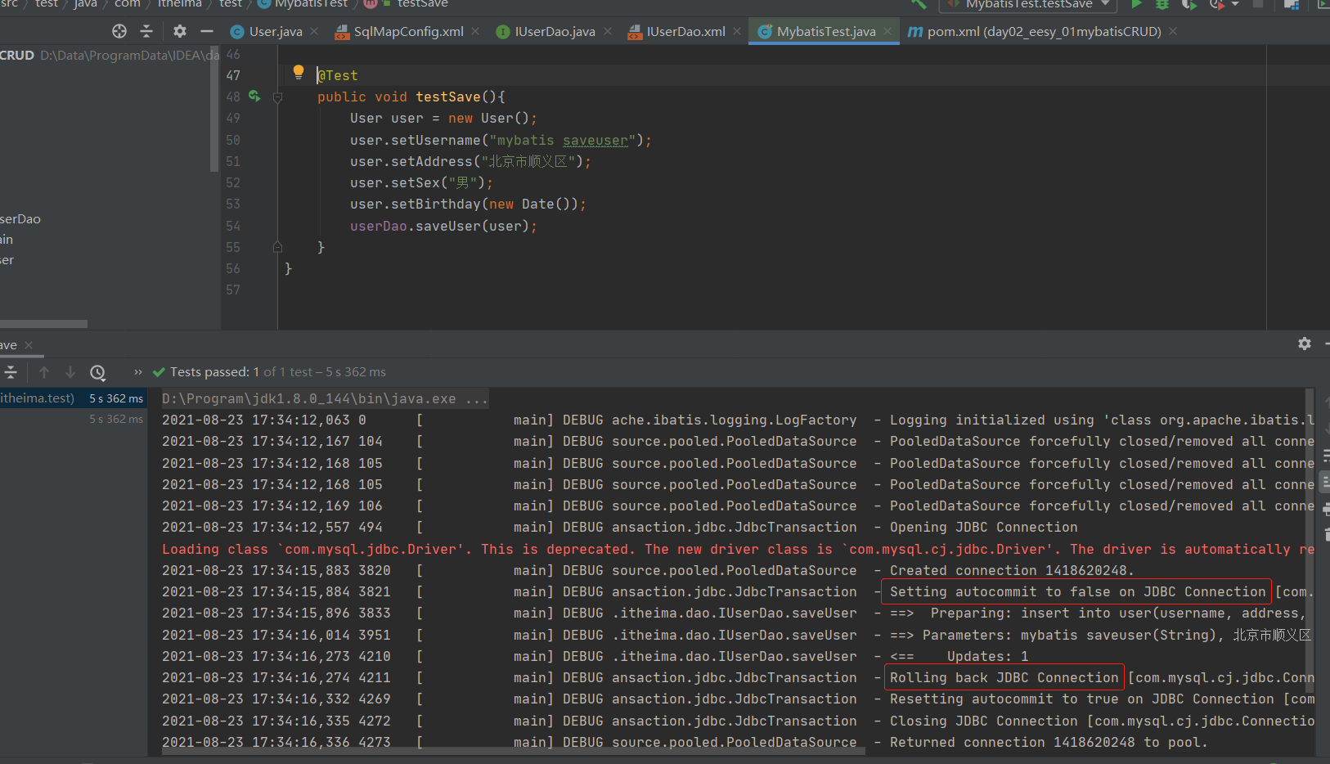Click the run test gutter icon beside testSave
This screenshot has width=1330, height=764.
tap(254, 97)
